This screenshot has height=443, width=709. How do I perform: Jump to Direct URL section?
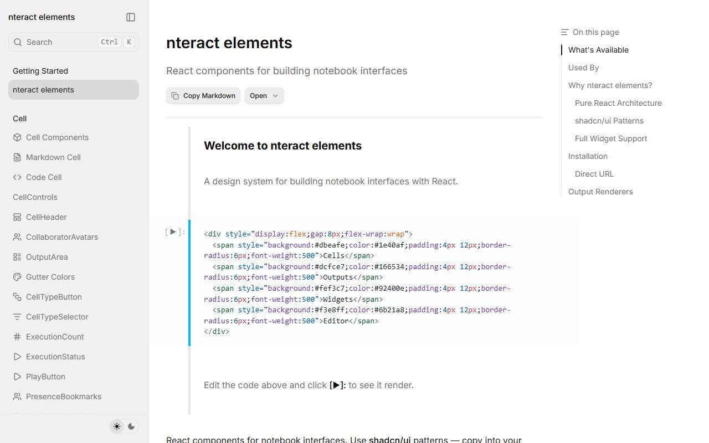point(594,174)
